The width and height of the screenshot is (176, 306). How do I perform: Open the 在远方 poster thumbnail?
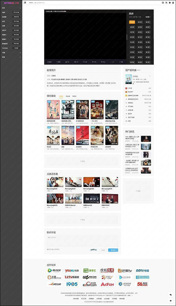[x=53, y=135]
